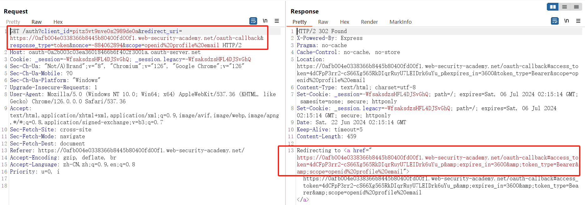Click the Accept header name in request
Image resolution: width=585 pixels, height=205 pixels.
click(x=21, y=108)
